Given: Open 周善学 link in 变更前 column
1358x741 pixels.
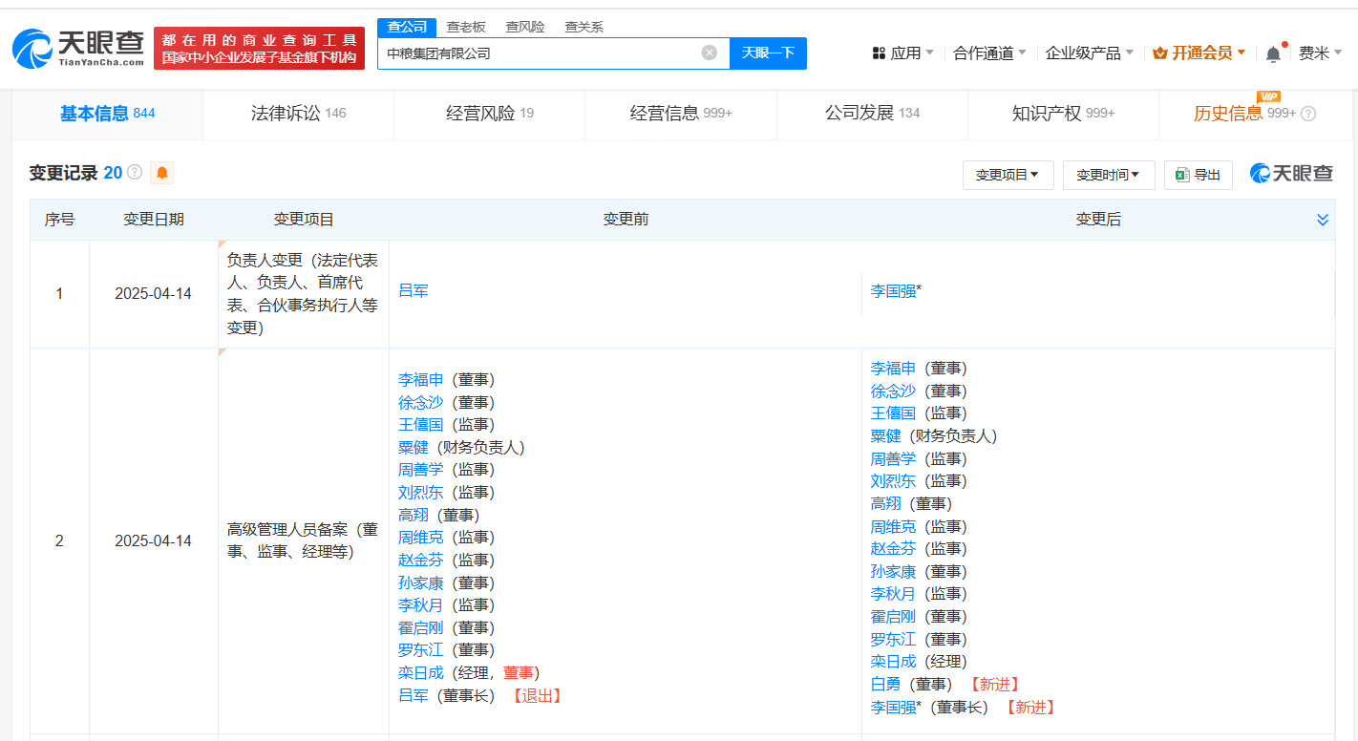Looking at the screenshot, I should coord(421,469).
